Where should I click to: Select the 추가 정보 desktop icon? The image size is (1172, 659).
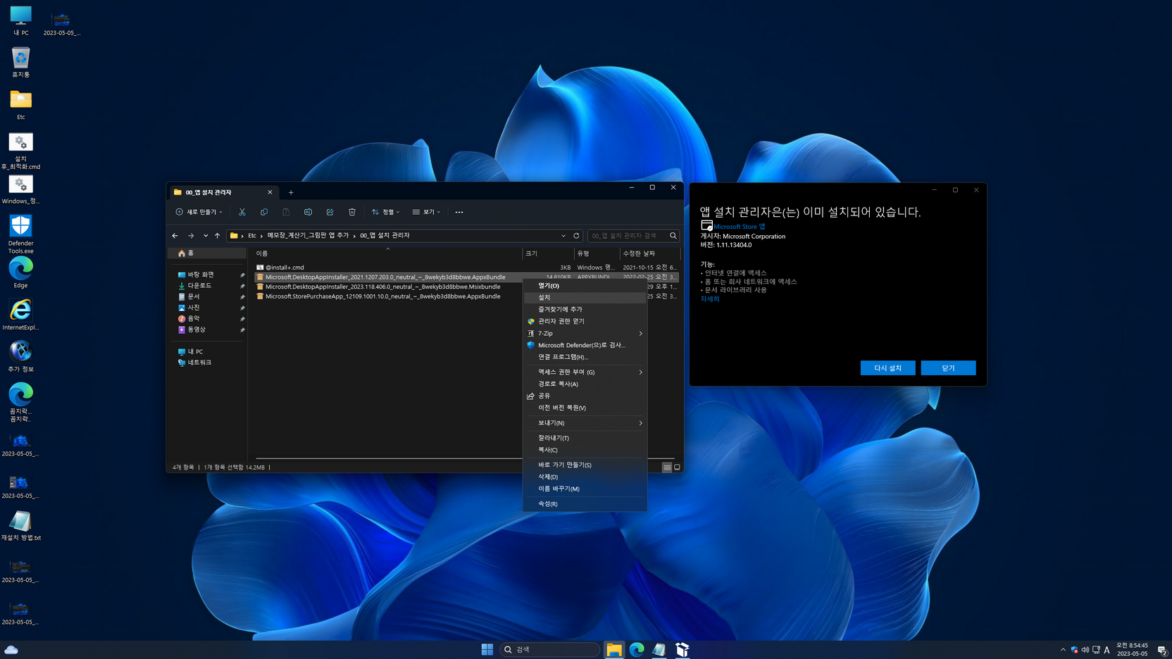pyautogui.click(x=20, y=357)
